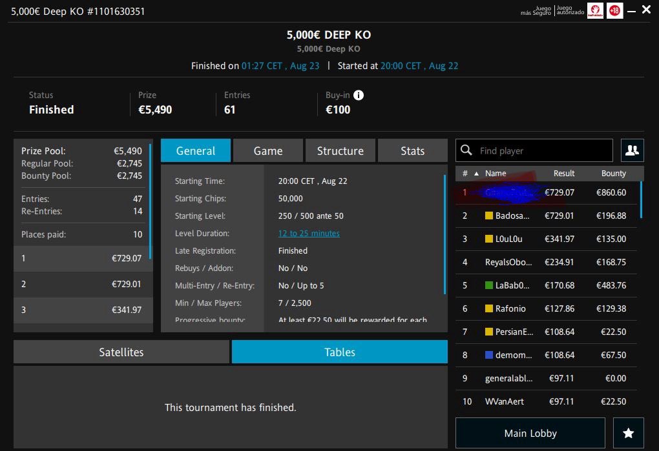Click LaBab0's bounty €483.76
659x451 pixels.
pos(611,285)
